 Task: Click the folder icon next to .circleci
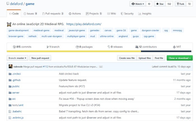10,74
